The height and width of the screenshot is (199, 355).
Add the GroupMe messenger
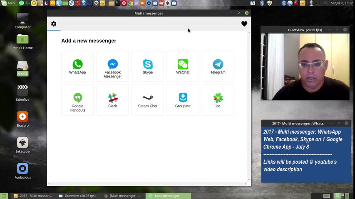(183, 100)
